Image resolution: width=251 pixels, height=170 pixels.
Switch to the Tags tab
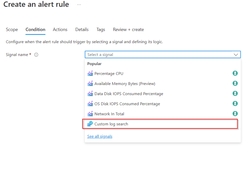(101, 30)
